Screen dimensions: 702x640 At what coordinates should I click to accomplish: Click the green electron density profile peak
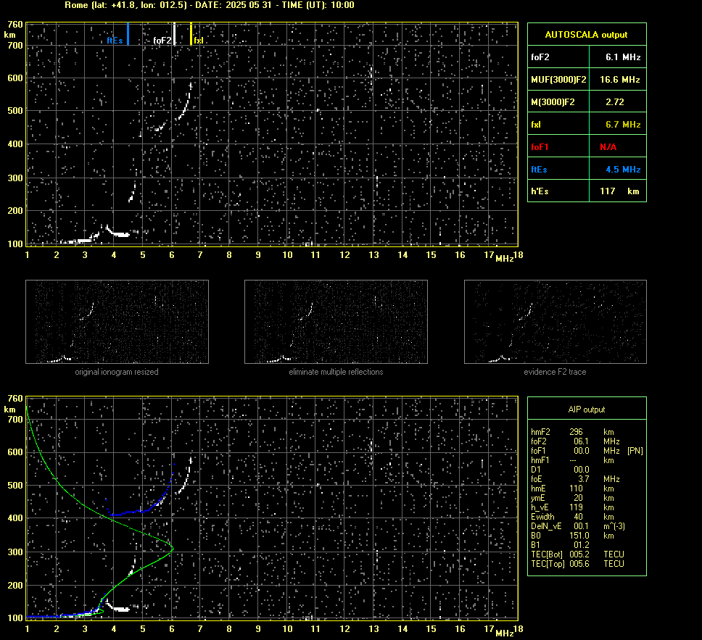173,548
